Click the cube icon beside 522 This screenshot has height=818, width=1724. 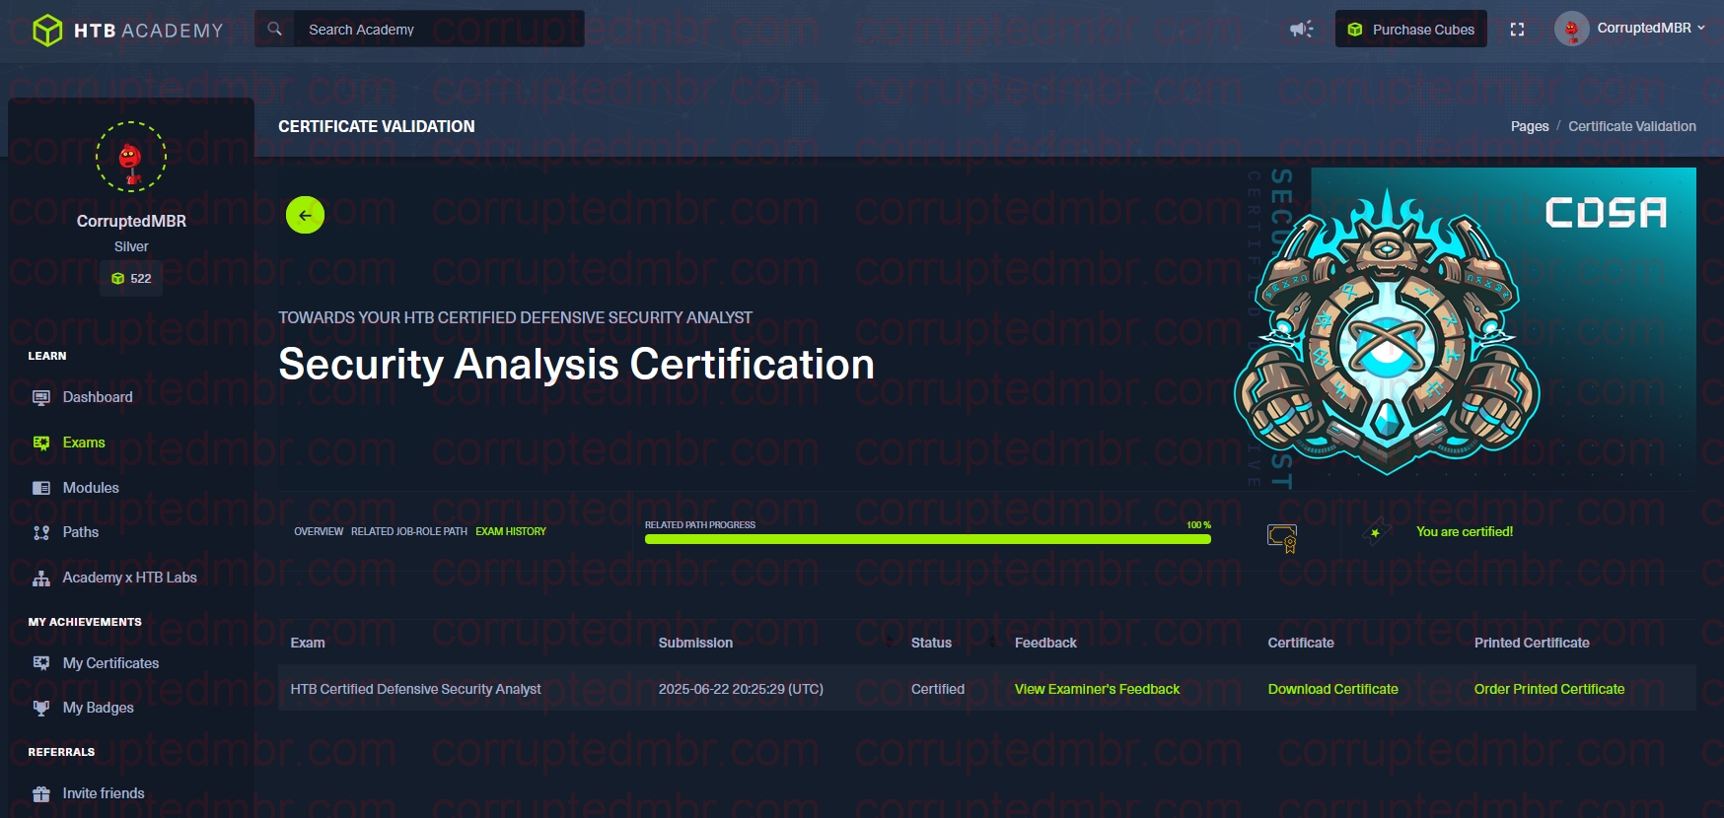118,279
